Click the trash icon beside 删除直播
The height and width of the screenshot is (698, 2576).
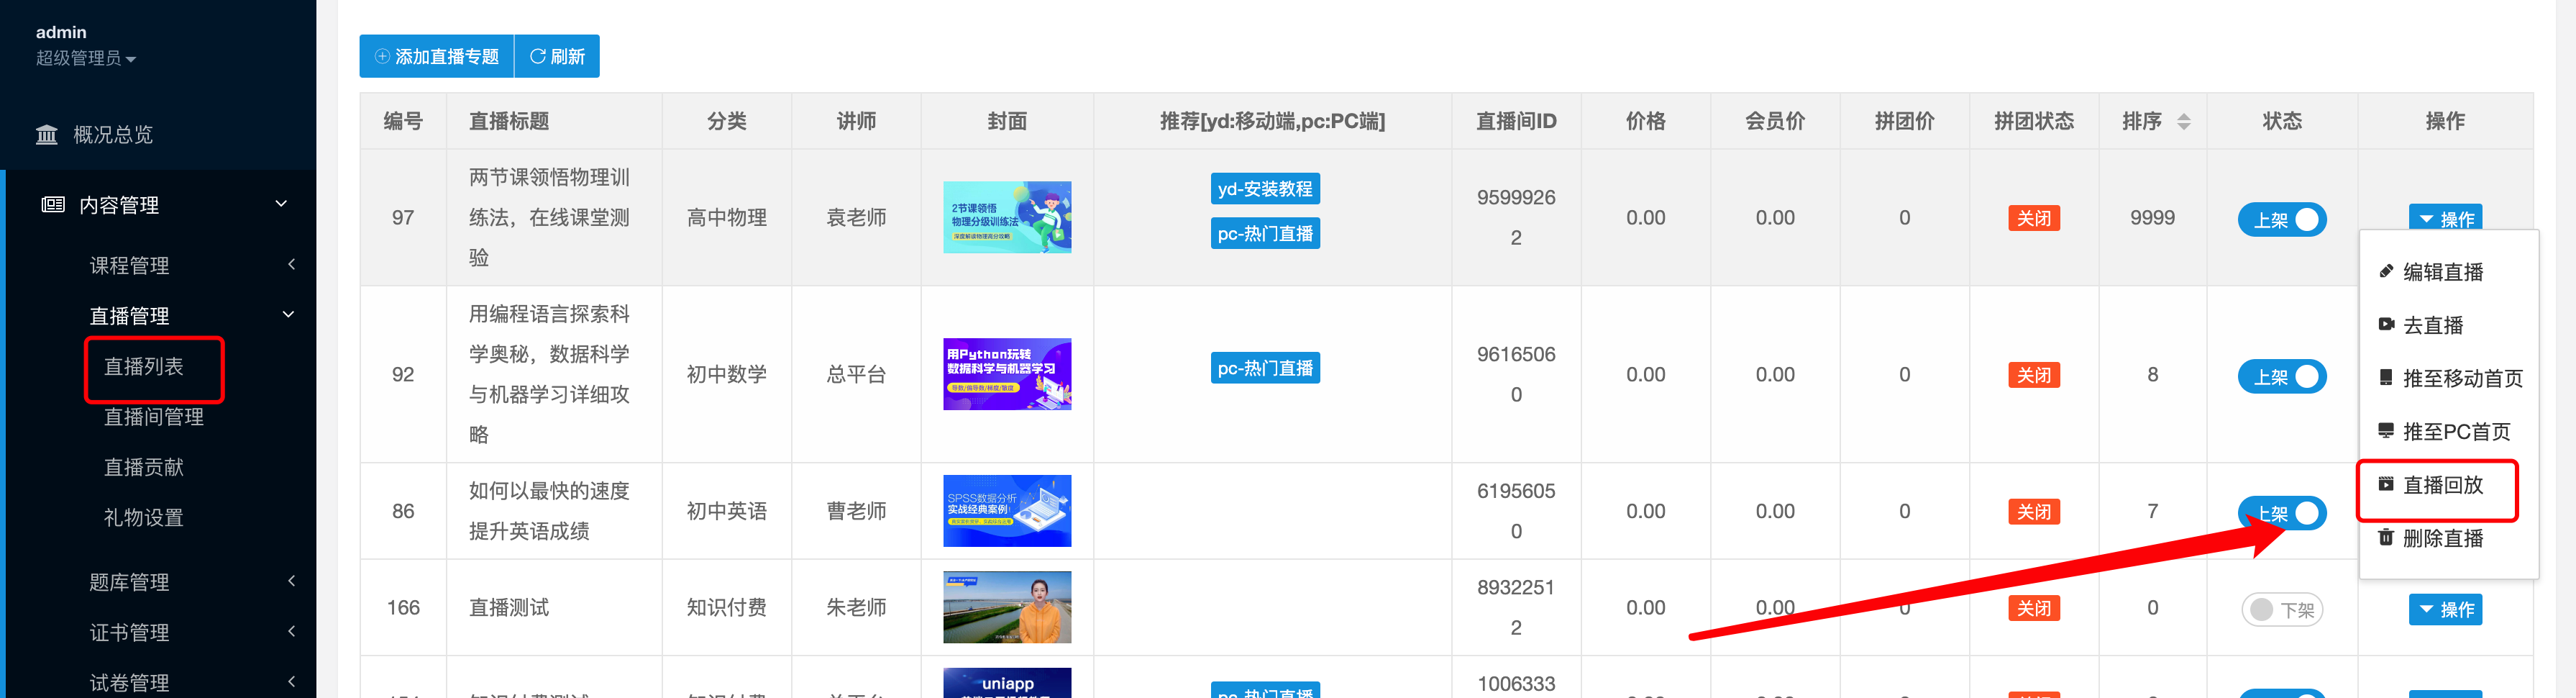pos(2386,537)
